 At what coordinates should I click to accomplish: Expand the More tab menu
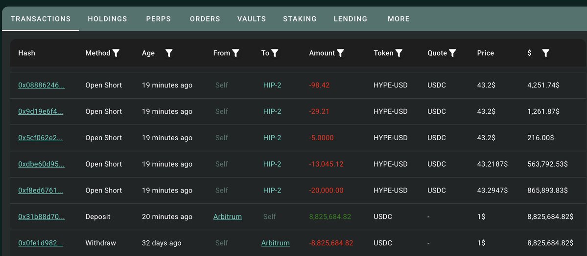pyautogui.click(x=399, y=19)
